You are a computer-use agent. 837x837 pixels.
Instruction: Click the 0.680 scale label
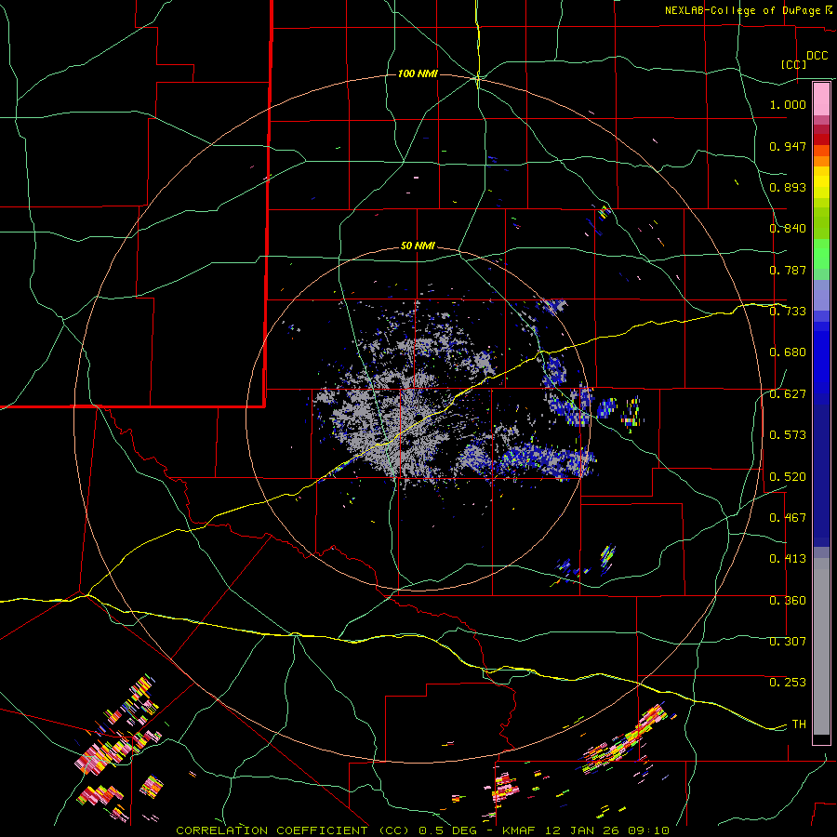788,352
